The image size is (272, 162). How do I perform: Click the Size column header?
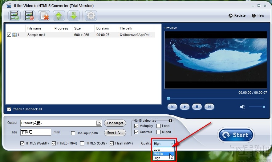coord(83,28)
